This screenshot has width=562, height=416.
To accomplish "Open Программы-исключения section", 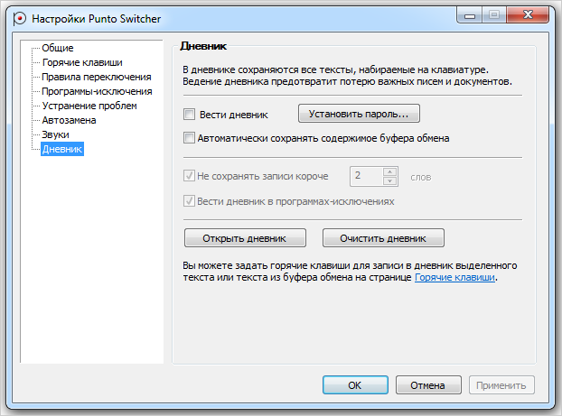I will coord(97,91).
